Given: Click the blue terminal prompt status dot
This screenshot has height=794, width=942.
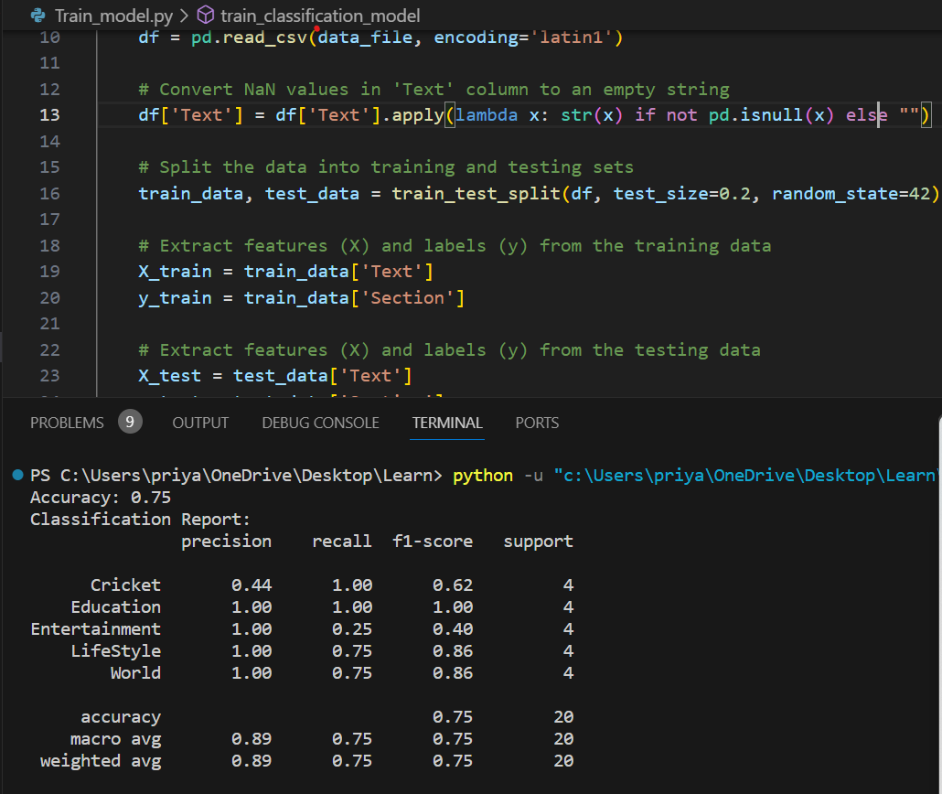Looking at the screenshot, I should [x=18, y=475].
